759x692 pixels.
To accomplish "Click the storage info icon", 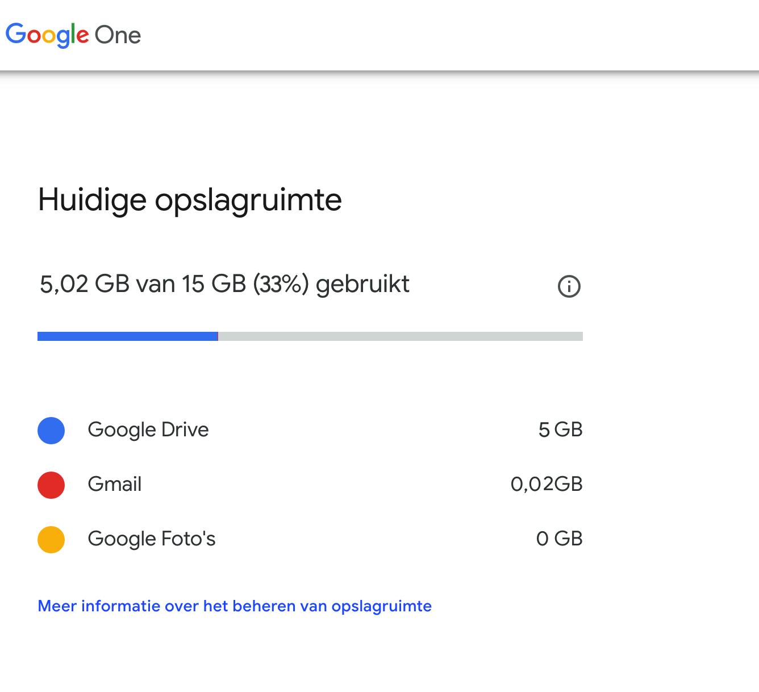I will pyautogui.click(x=569, y=286).
